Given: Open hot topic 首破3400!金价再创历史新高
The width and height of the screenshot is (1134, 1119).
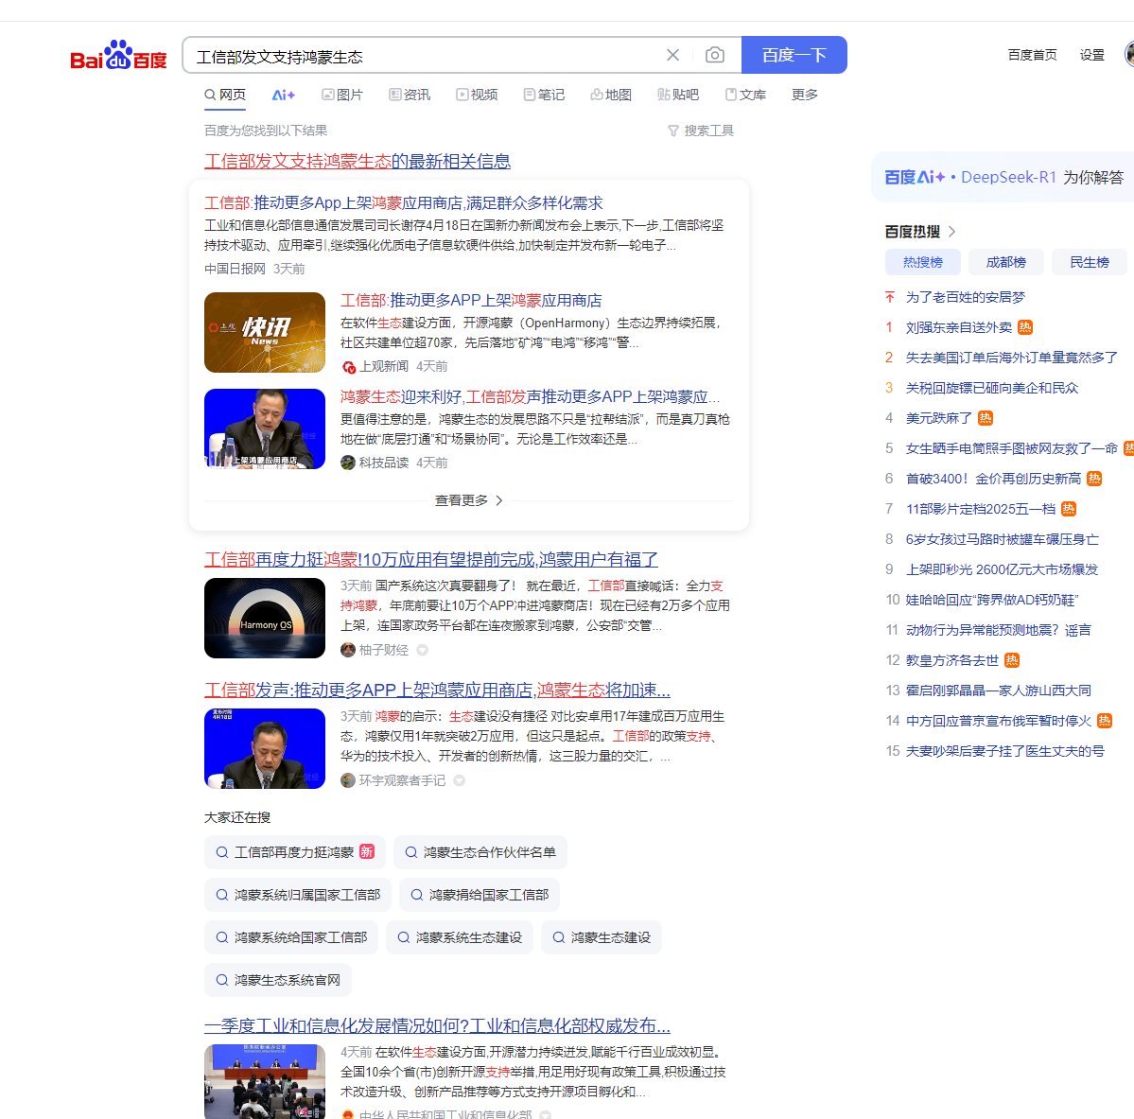Looking at the screenshot, I should (x=994, y=479).
